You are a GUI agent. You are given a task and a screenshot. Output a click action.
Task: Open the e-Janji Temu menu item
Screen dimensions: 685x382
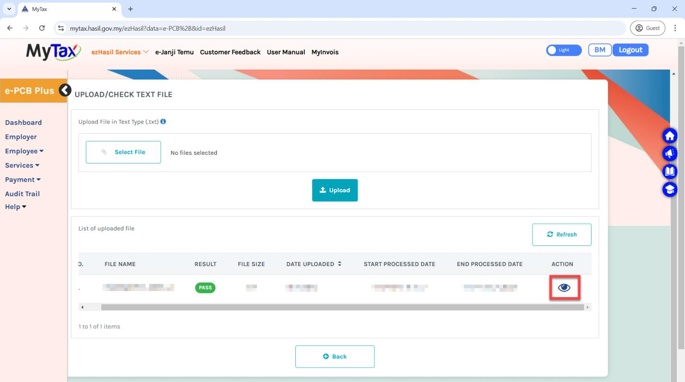click(174, 52)
